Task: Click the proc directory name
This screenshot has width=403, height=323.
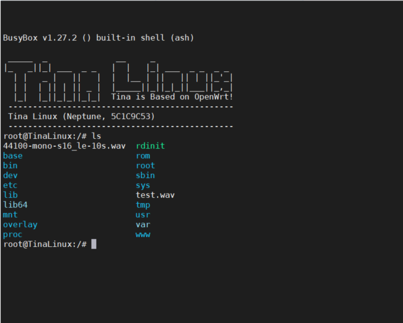Action: point(12,235)
